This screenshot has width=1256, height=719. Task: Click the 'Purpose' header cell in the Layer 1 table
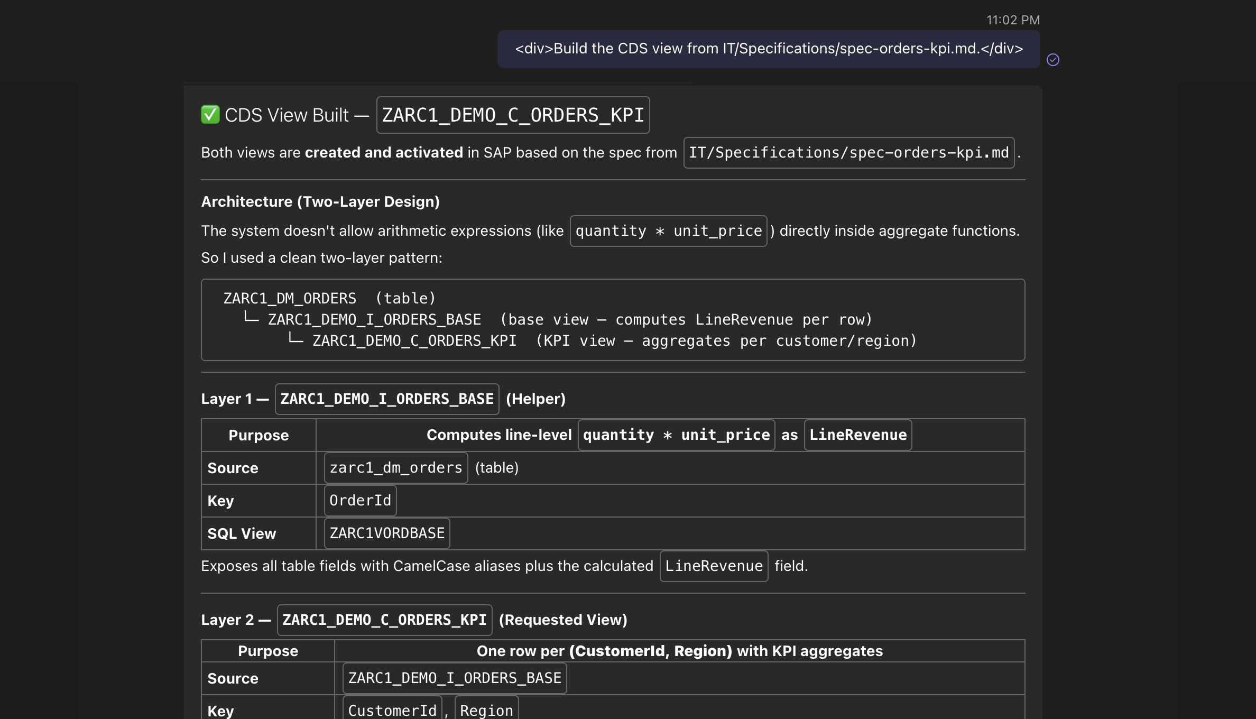(x=258, y=435)
